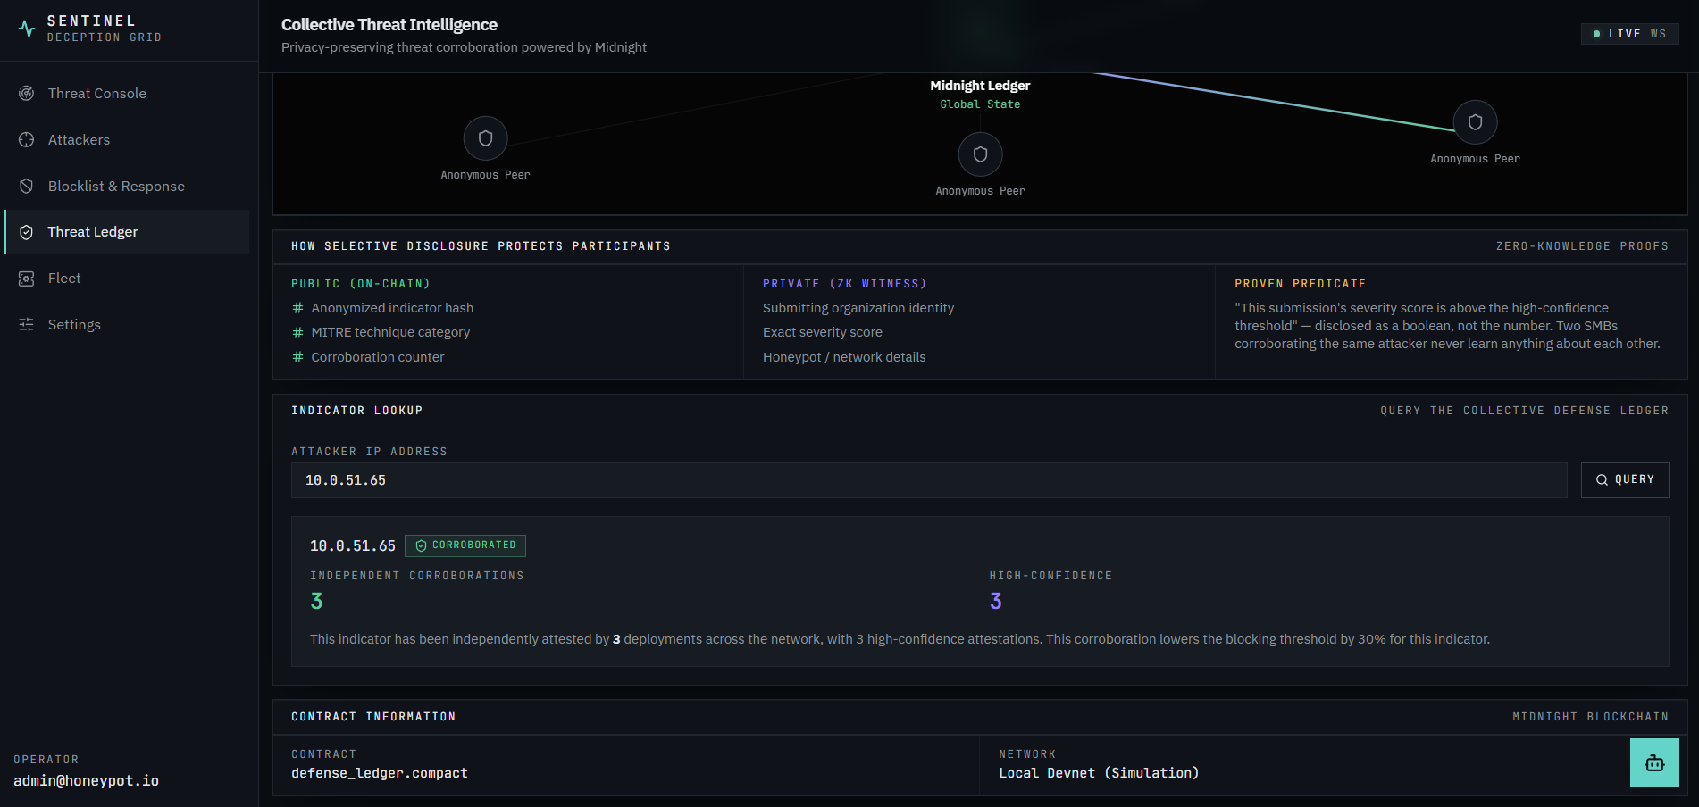
Task: Select the left Anonymous Peer node
Action: (x=485, y=138)
